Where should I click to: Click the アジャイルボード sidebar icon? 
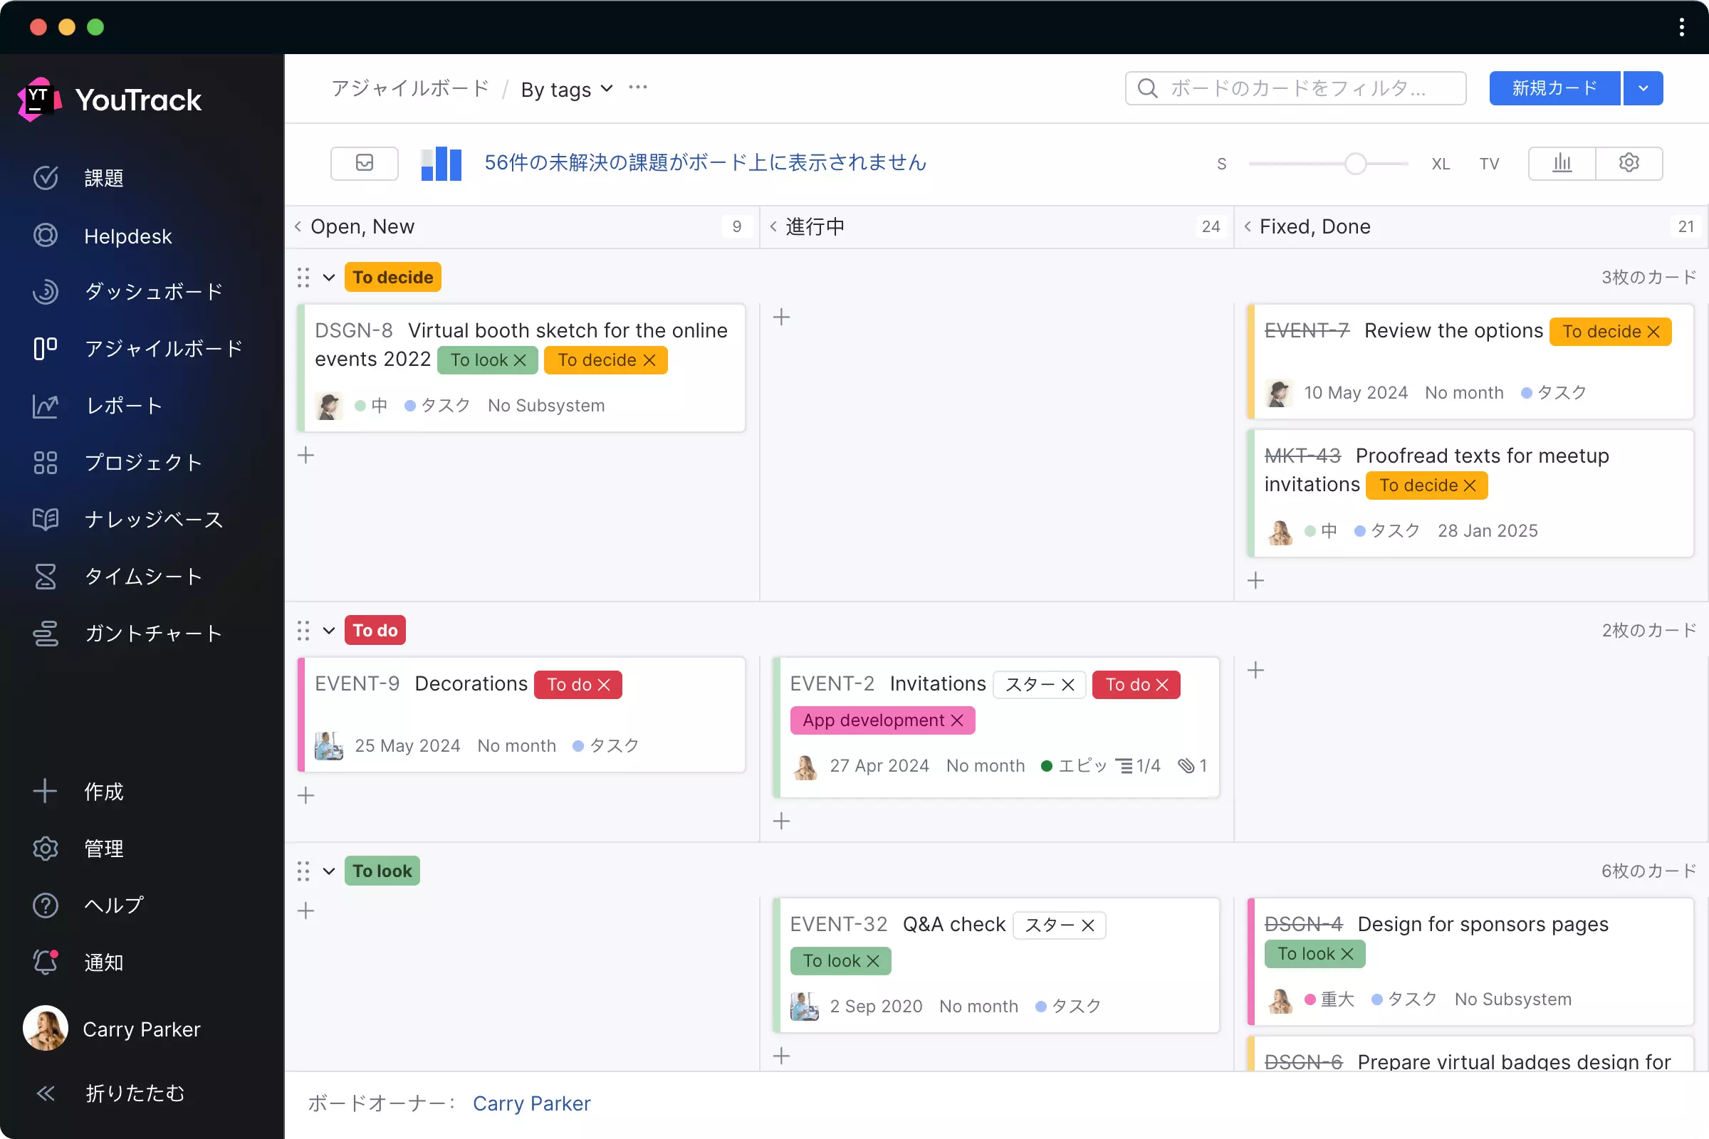(46, 348)
